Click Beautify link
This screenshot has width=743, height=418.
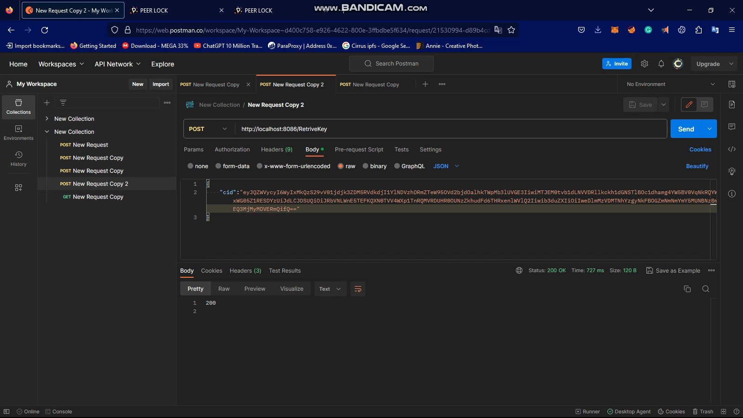(697, 166)
